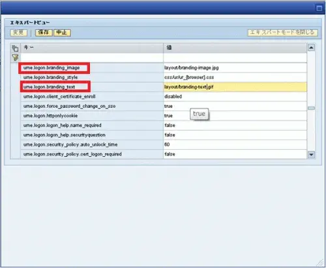Click the 60 value for auto_unlock_time

(235, 144)
